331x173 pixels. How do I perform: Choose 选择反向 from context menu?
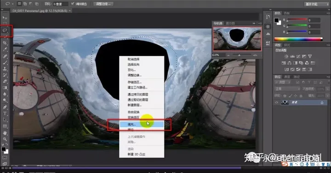point(133,65)
